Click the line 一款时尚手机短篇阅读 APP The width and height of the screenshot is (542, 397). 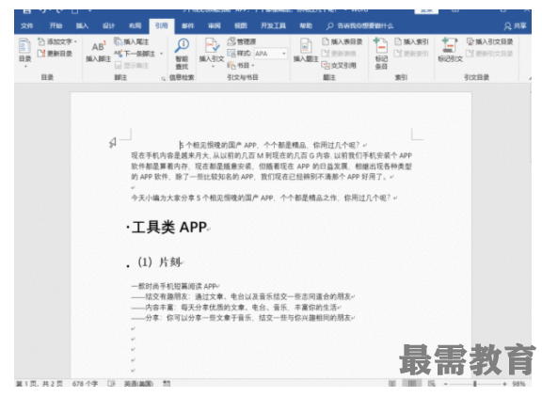[x=175, y=286]
